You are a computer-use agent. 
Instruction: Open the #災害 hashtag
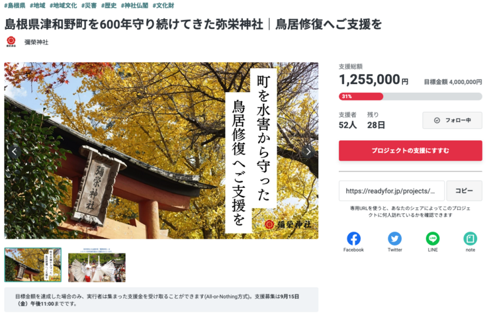[x=89, y=5]
